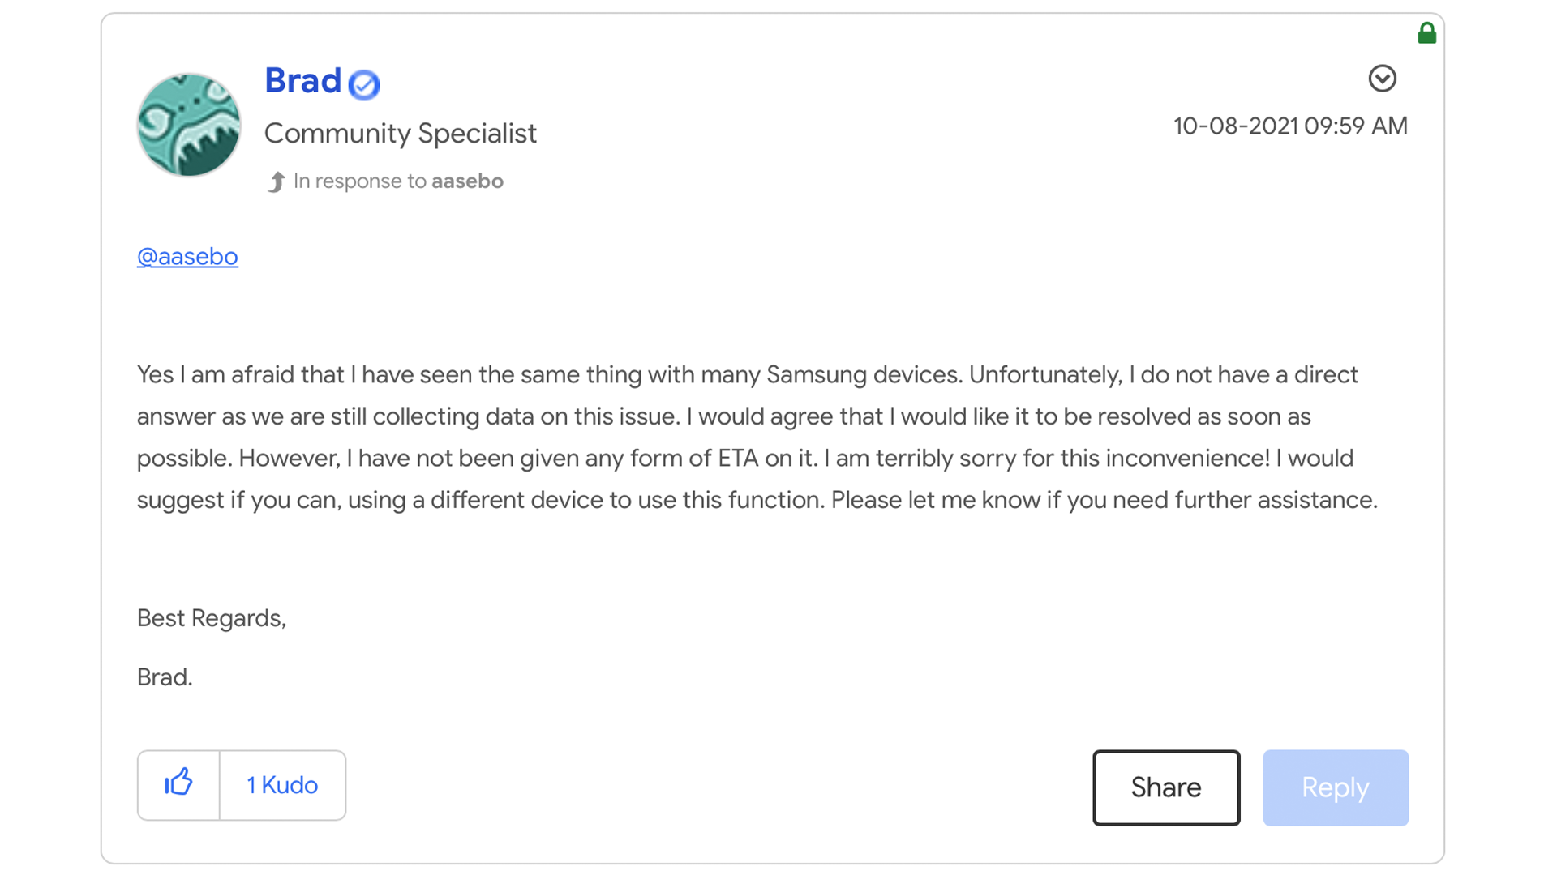Image resolution: width=1557 pixels, height=875 pixels.
Task: Open the Brad username link
Action: tap(303, 81)
